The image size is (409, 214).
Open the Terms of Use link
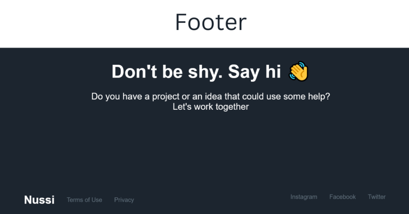(x=84, y=200)
